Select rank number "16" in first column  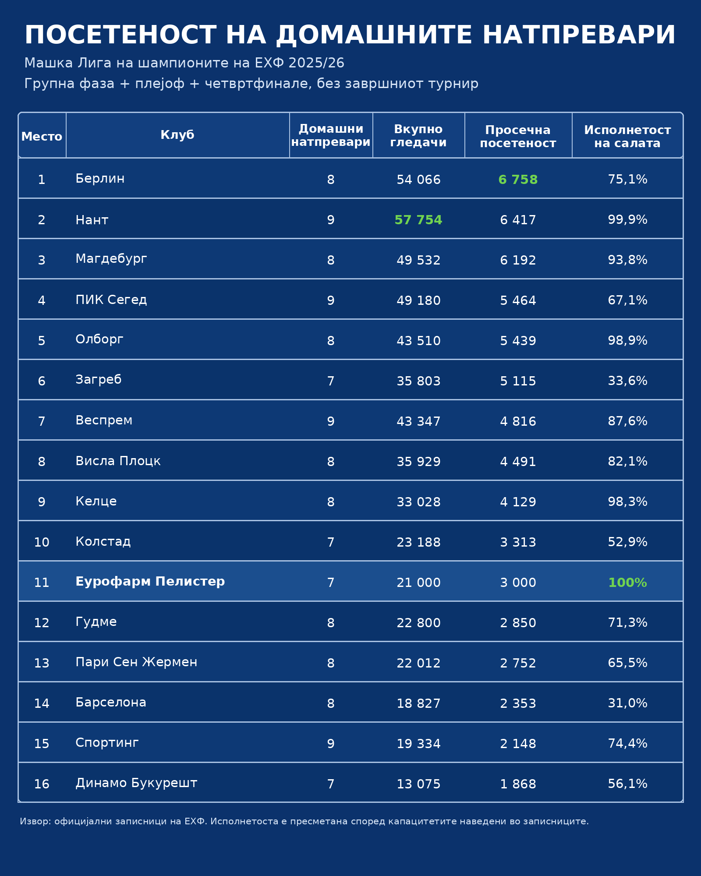42,784
